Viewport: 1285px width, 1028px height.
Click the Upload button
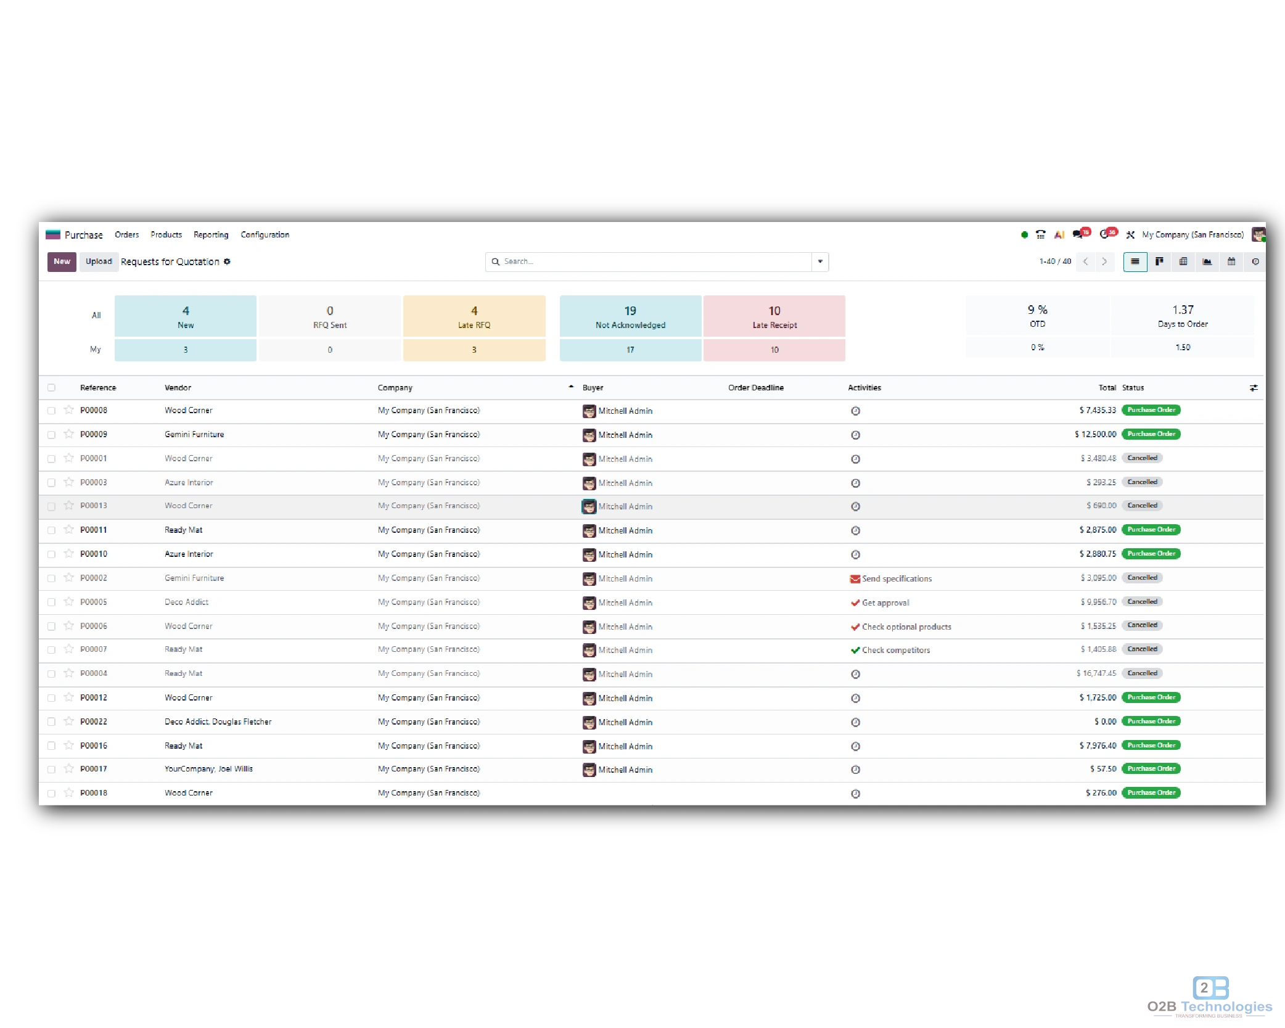(99, 261)
